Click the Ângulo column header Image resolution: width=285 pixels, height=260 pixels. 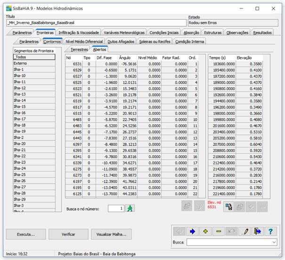click(128, 58)
